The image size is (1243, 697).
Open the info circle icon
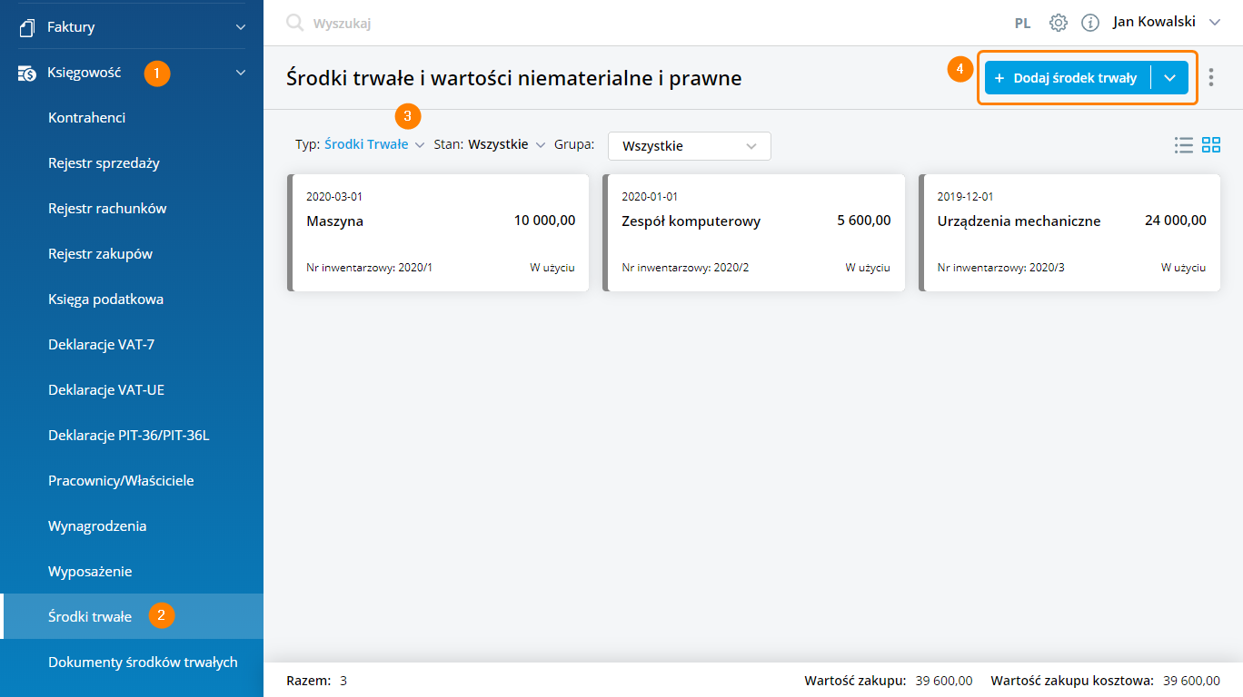(x=1090, y=23)
